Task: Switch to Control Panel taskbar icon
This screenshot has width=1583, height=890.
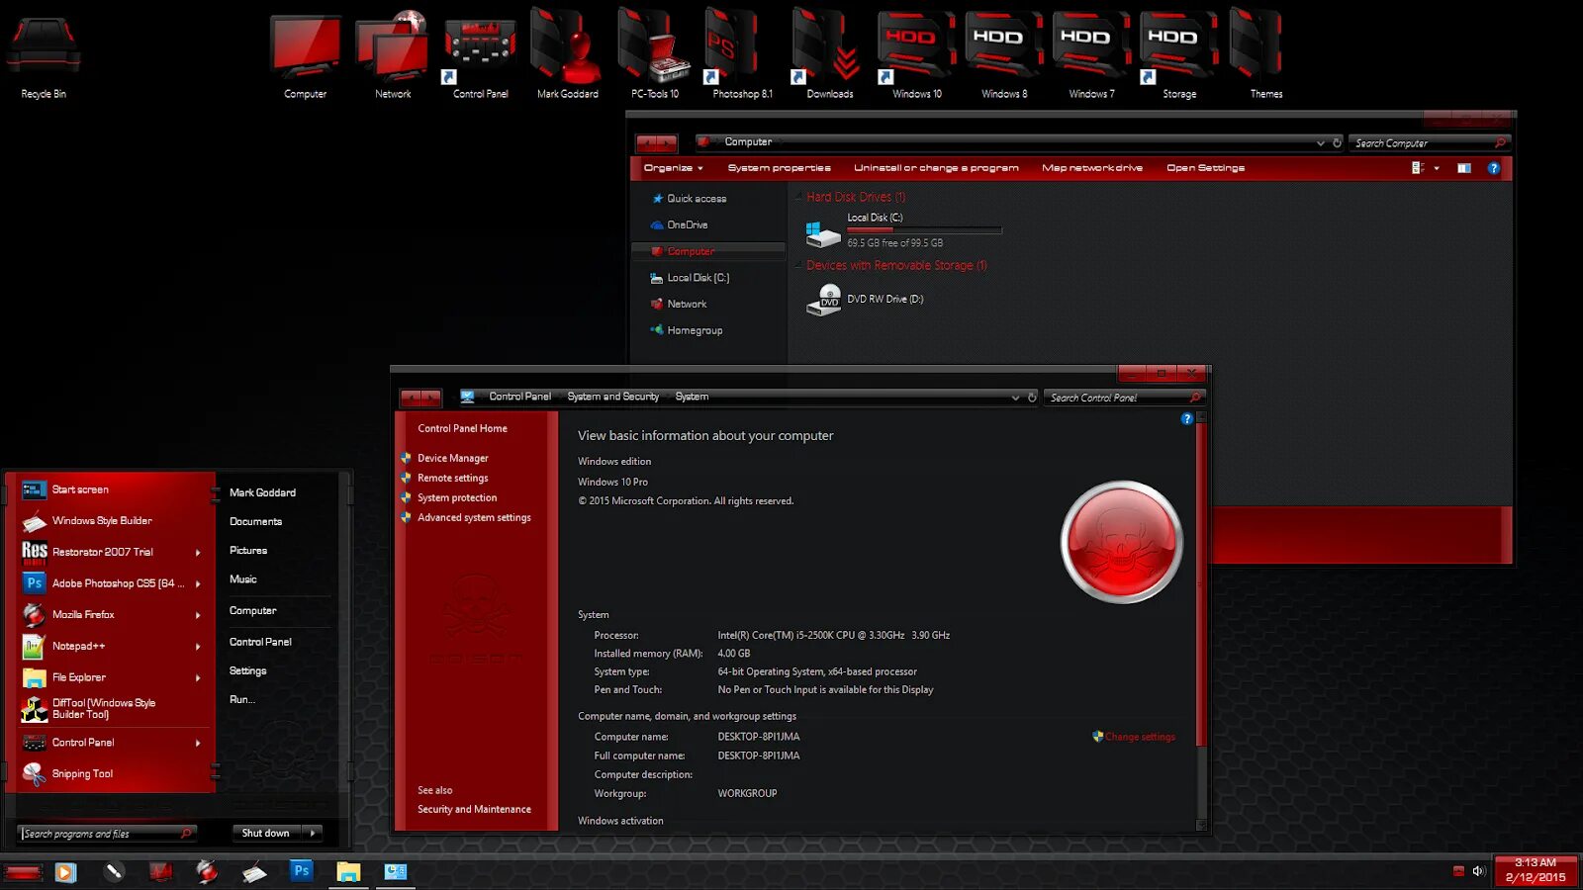Action: click(x=396, y=872)
